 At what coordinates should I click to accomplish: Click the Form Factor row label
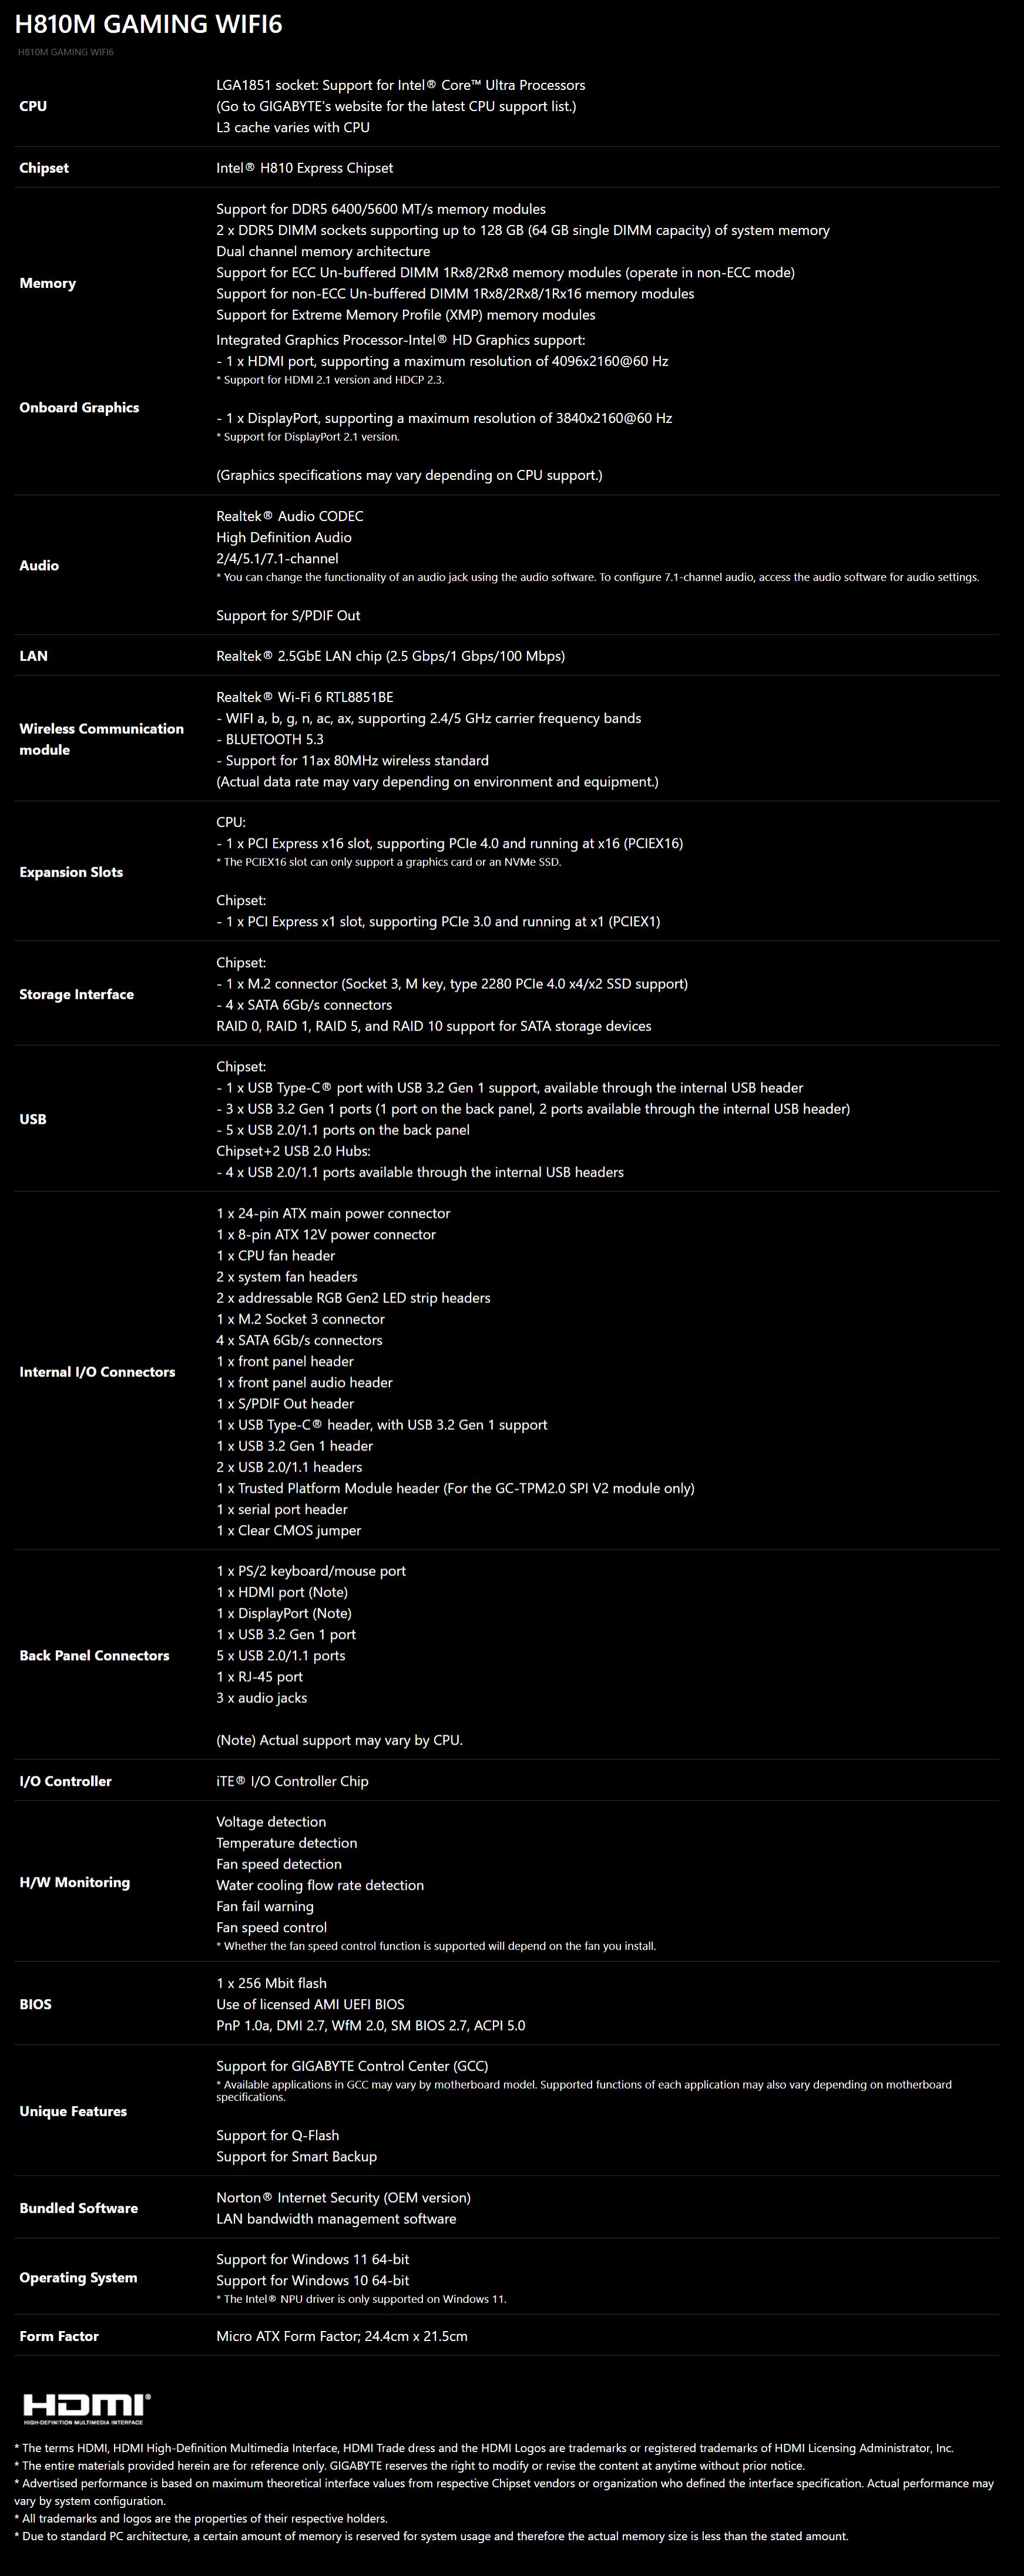[59, 2336]
